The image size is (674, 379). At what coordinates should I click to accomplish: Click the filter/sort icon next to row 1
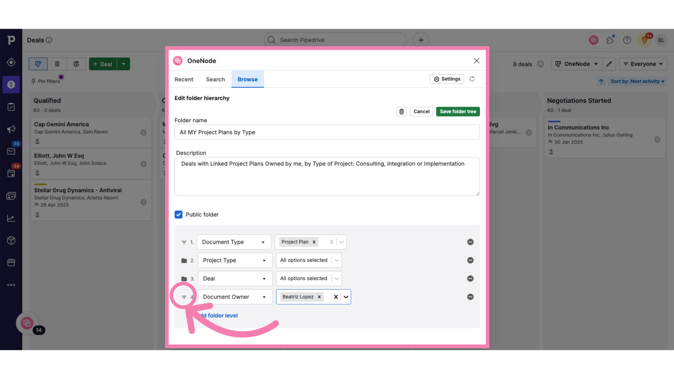tap(184, 241)
